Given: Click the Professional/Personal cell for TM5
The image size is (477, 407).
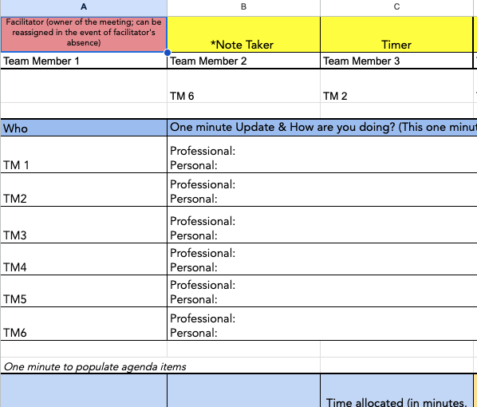Looking at the screenshot, I should pyautogui.click(x=322, y=291).
